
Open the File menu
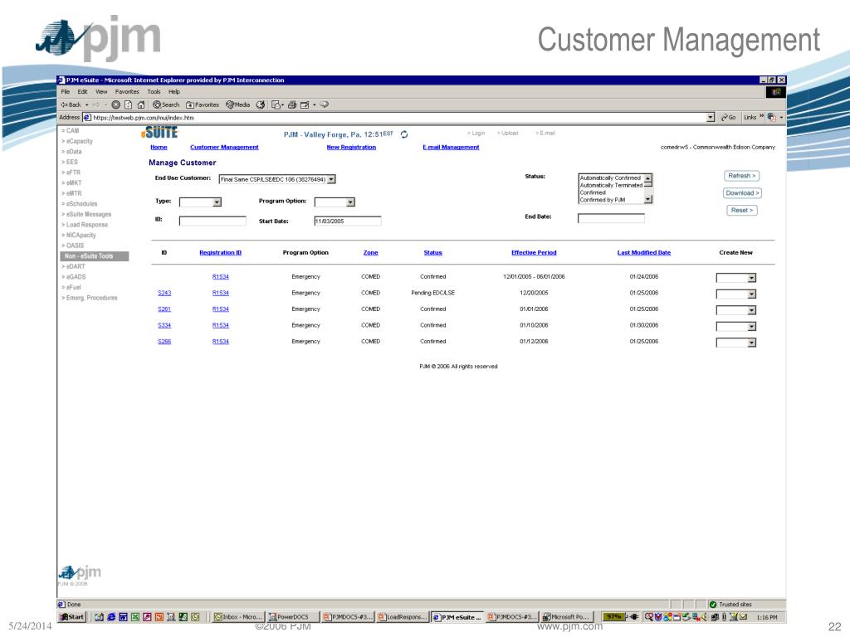click(65, 91)
